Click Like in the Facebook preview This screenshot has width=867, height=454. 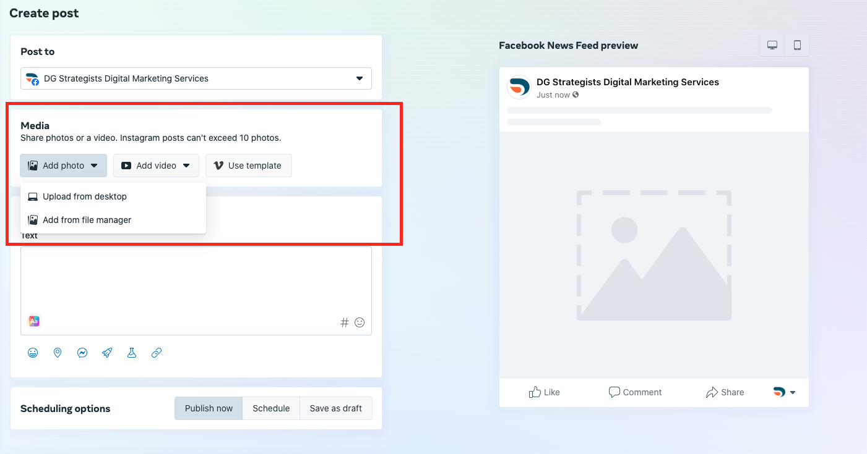[544, 392]
